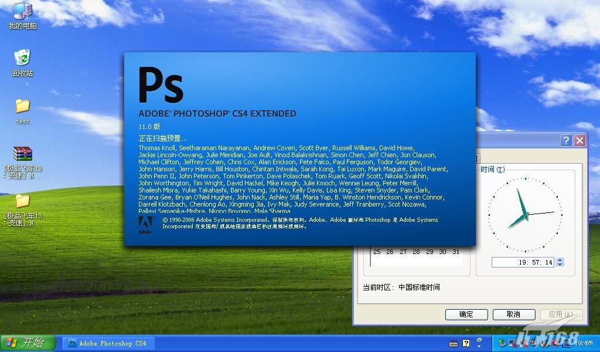This screenshot has height=352, width=600.
Task: Click 确定 in the date and time dialog
Action: pos(466,314)
